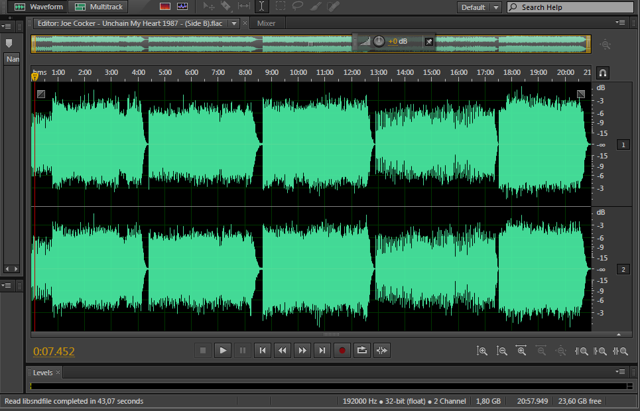The image size is (640, 411).
Task: Switch to the Waveform editor view
Action: point(38,7)
